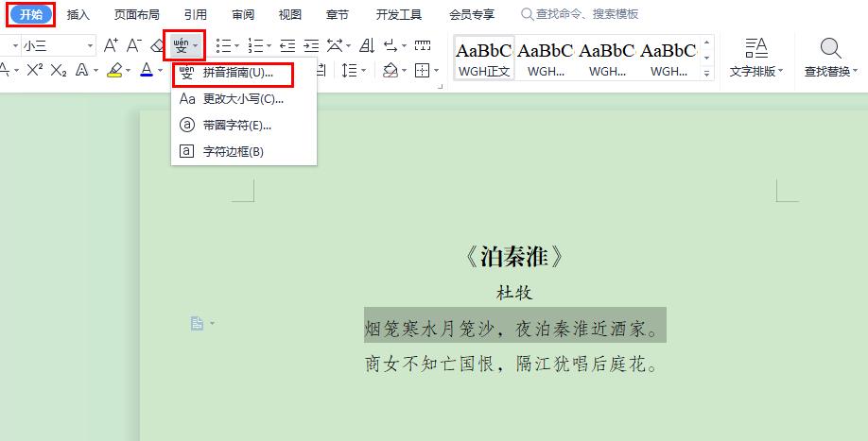Choose 更改大小写(C)... menu item
The height and width of the screenshot is (441, 868).
click(x=244, y=99)
